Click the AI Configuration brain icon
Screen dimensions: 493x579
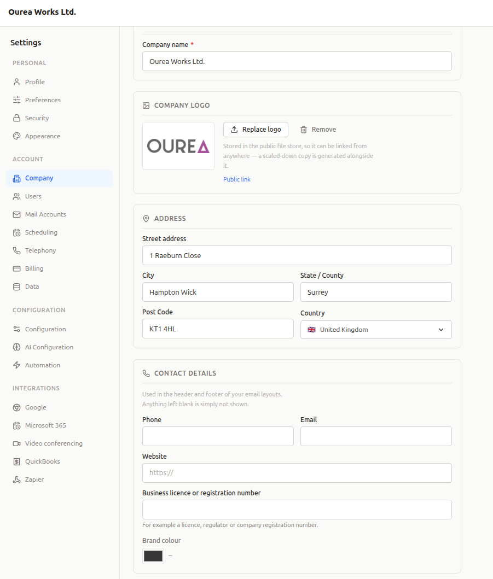[16, 347]
